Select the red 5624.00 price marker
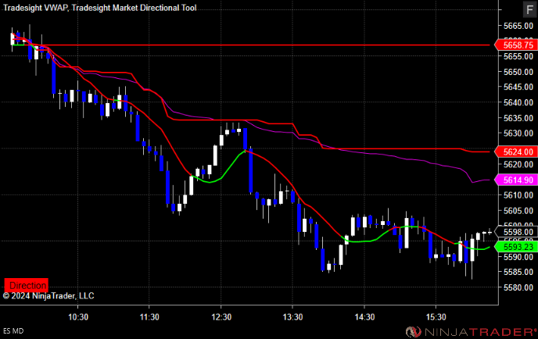 point(516,152)
